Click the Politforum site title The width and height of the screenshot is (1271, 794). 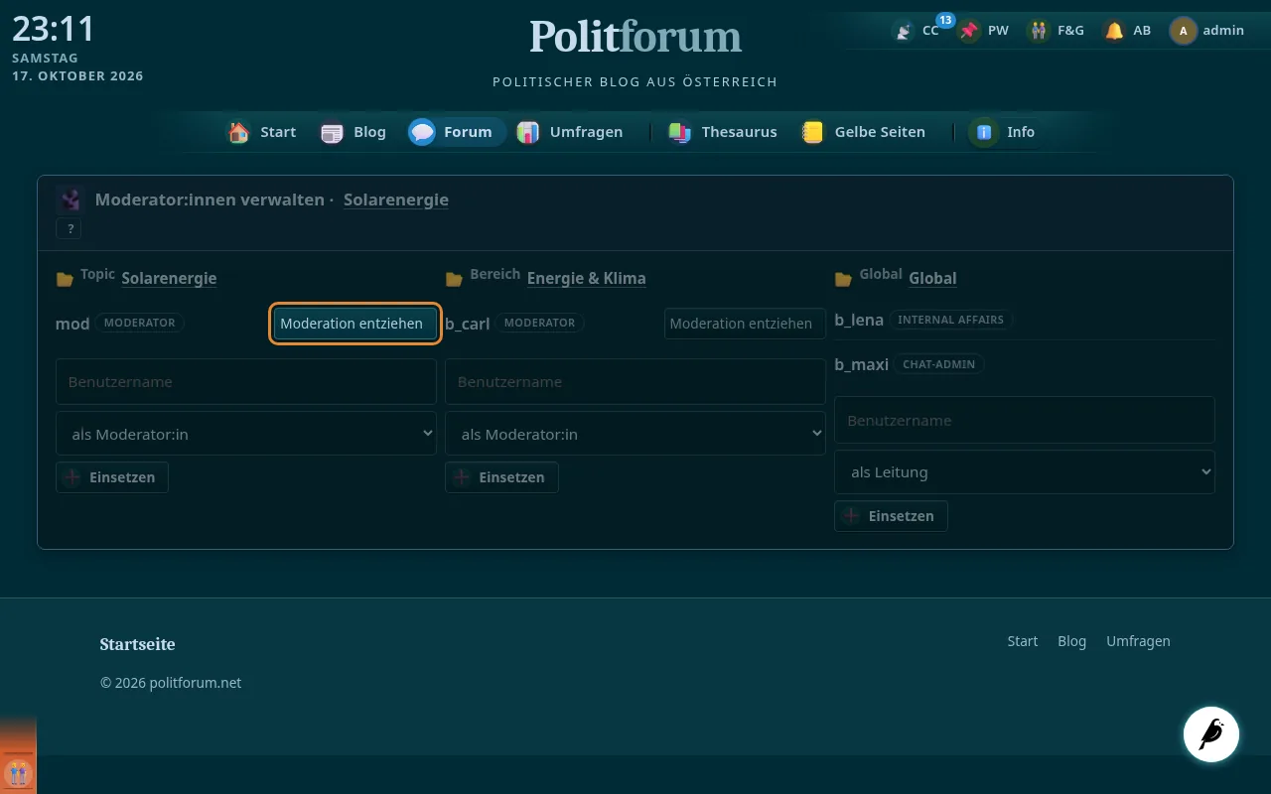(635, 38)
